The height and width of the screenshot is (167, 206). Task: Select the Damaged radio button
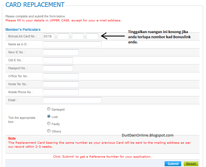[49, 109]
